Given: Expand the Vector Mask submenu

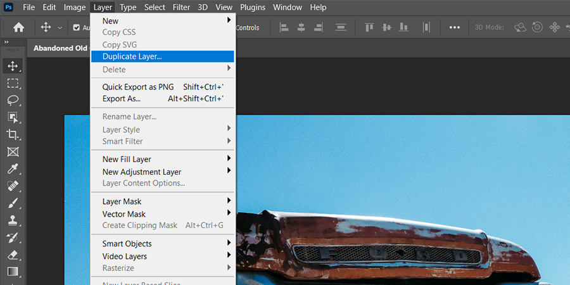Looking at the screenshot, I should [x=163, y=214].
